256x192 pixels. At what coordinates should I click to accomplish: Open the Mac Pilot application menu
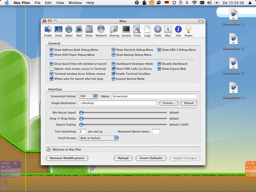(22, 3)
